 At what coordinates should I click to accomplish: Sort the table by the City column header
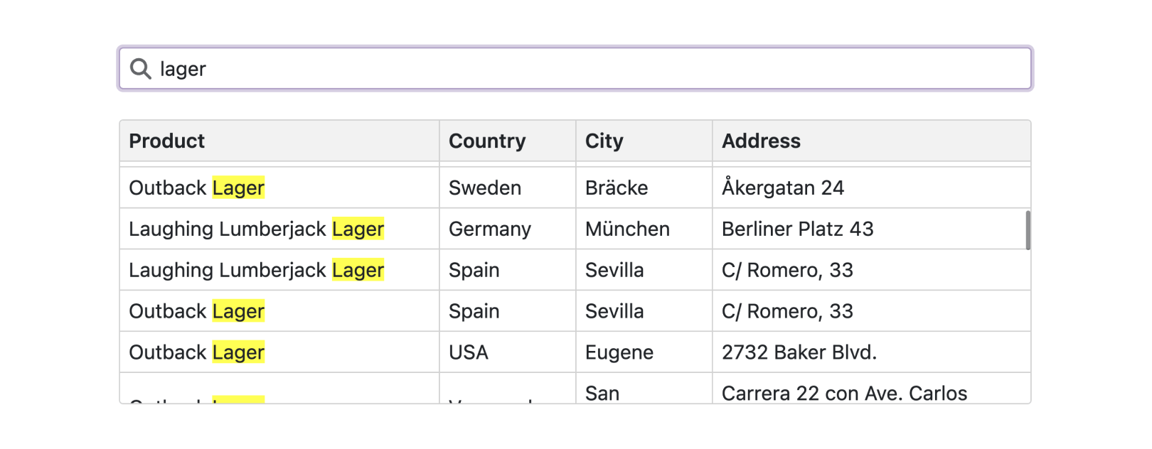coord(603,141)
